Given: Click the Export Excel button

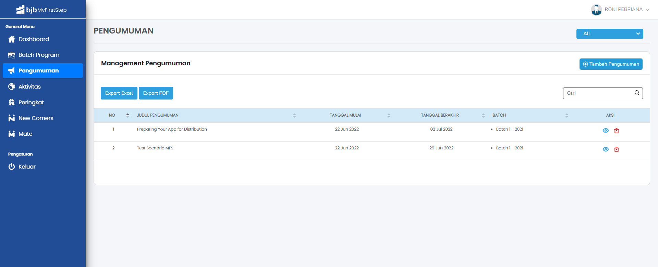Looking at the screenshot, I should (119, 93).
